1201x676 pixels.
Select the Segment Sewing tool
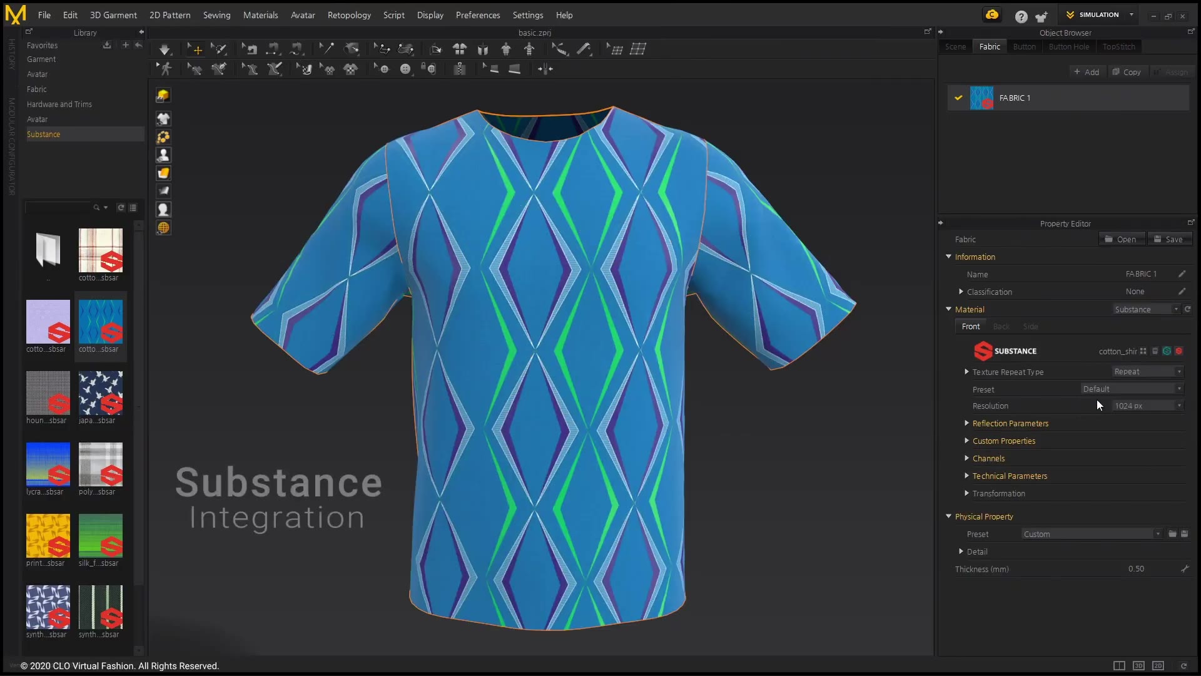click(x=273, y=49)
